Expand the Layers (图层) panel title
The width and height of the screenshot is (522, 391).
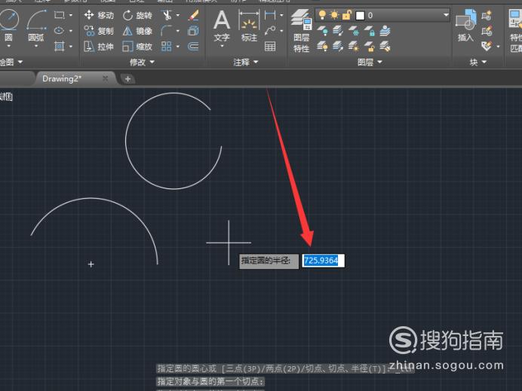pyautogui.click(x=370, y=62)
